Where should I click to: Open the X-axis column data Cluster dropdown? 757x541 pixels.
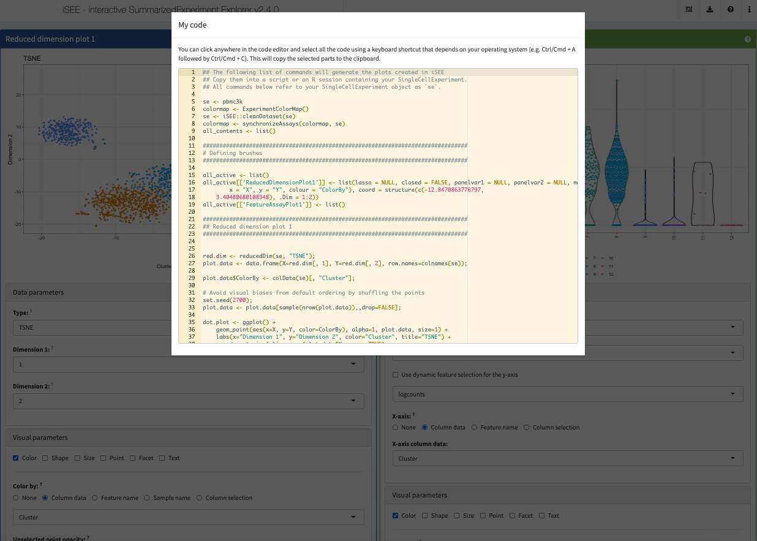pos(567,458)
